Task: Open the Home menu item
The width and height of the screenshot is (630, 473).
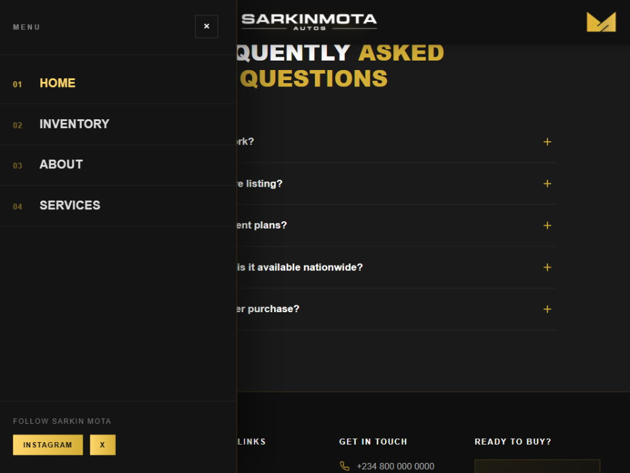Action: pos(57,83)
